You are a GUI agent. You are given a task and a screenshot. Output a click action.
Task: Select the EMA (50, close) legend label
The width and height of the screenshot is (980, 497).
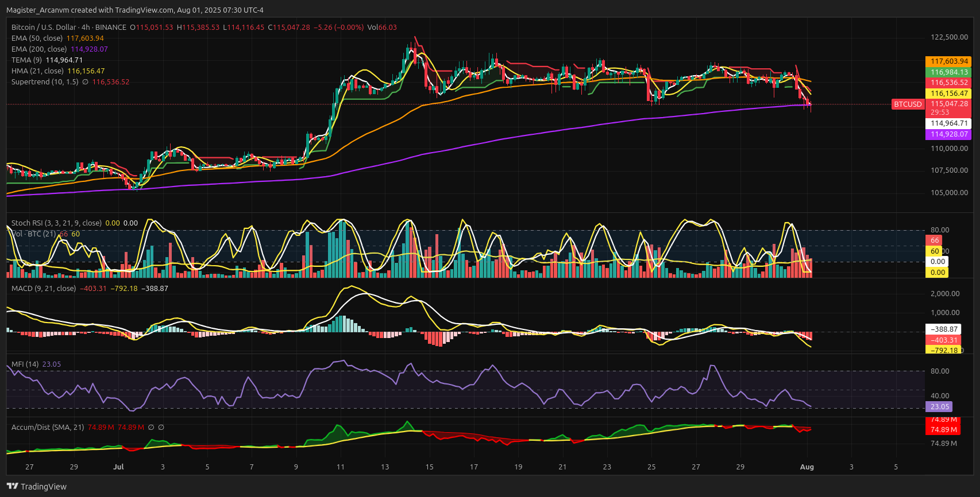[x=37, y=38]
